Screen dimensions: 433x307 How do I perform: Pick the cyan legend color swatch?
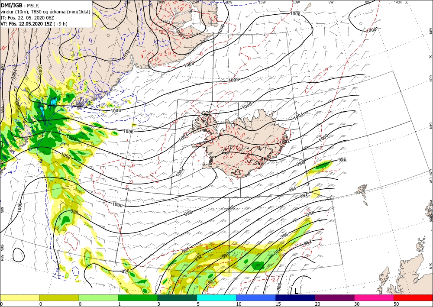[216, 297]
